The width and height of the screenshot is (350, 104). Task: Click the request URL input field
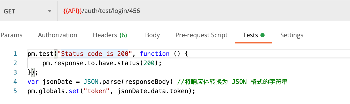pos(202,11)
